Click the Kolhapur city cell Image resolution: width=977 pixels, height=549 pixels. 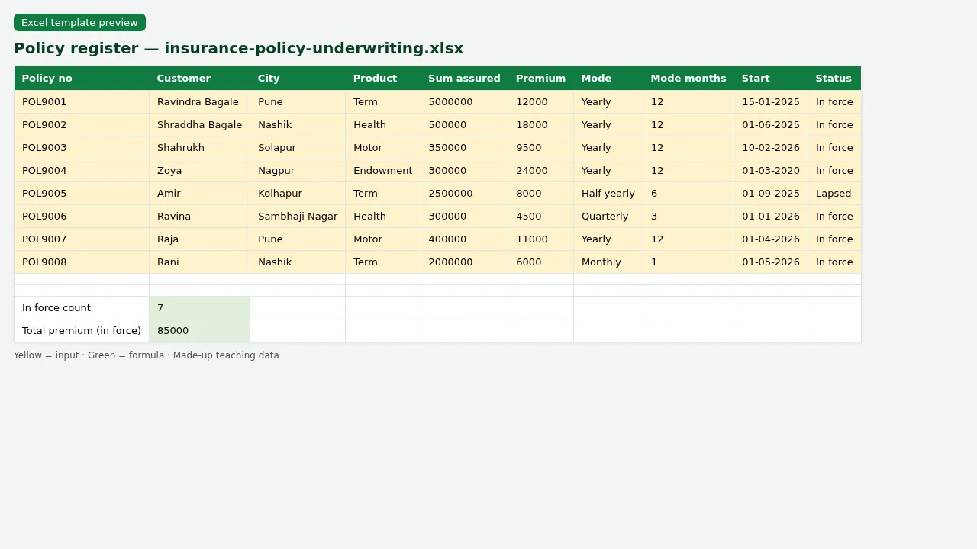pos(298,194)
